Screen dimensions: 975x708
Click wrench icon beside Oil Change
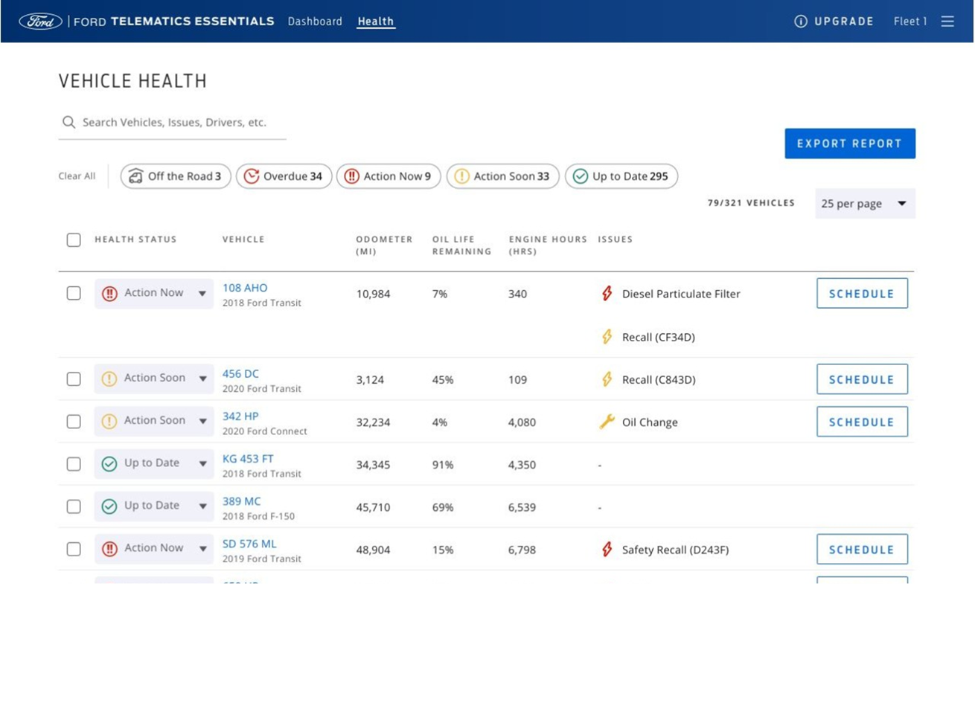coord(607,422)
